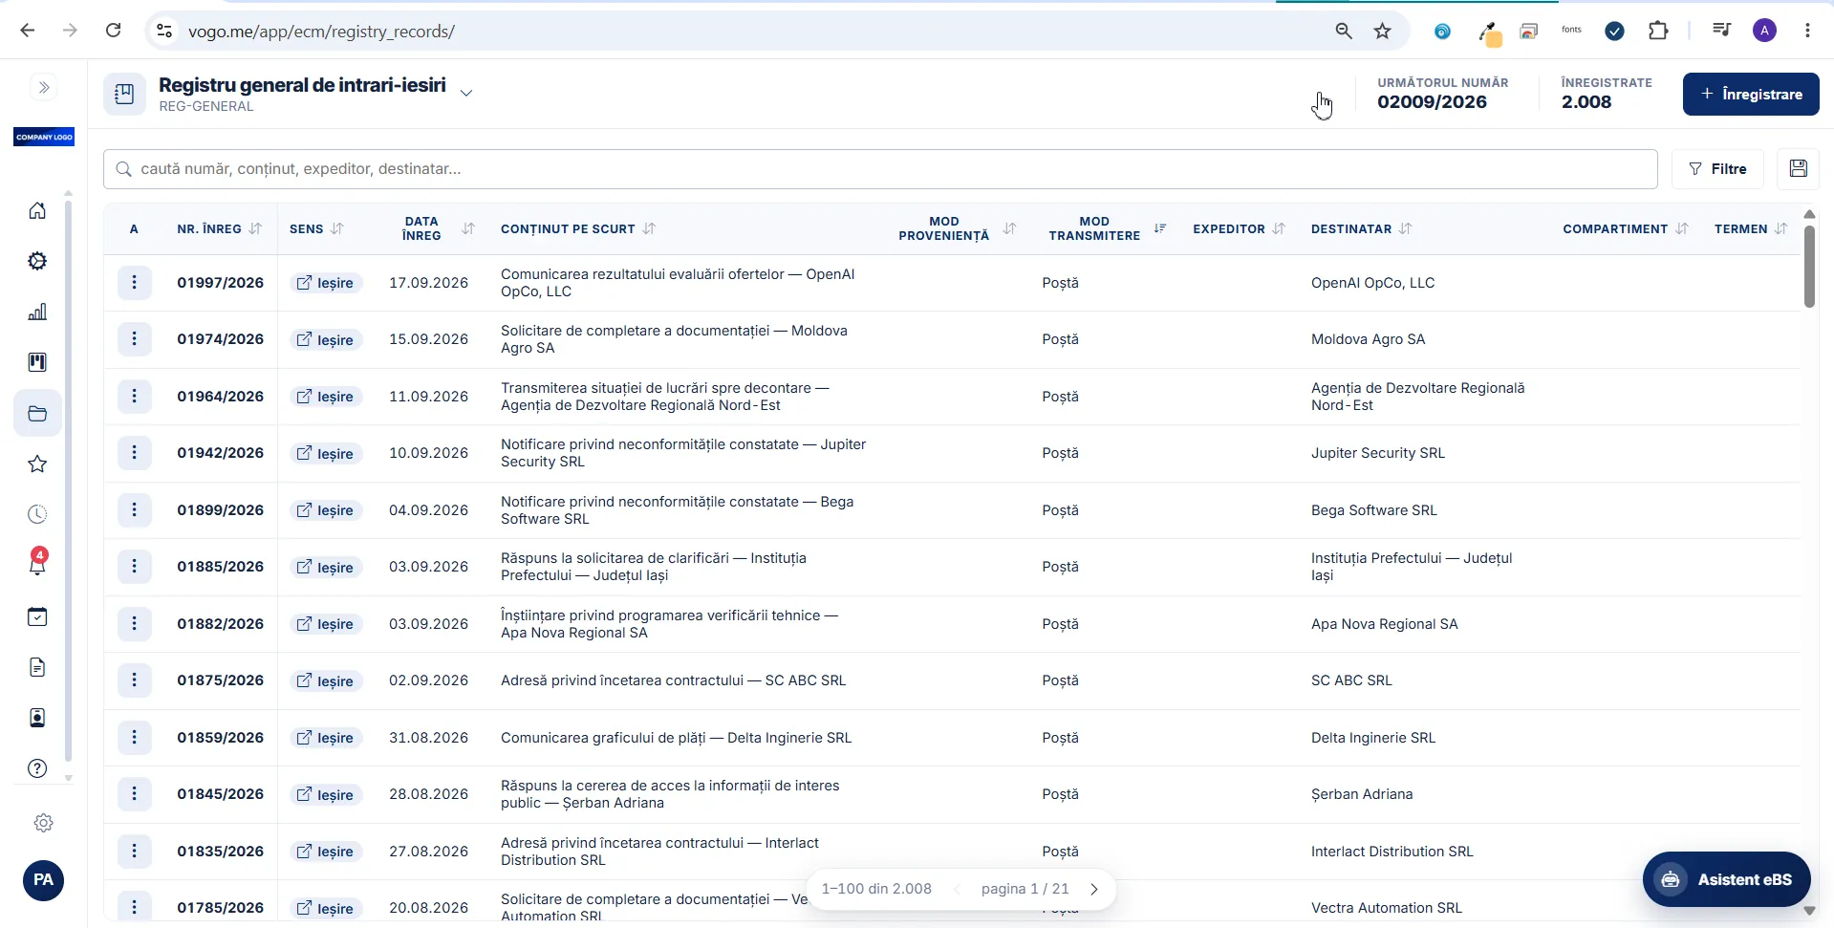The image size is (1834, 928).
Task: Open the bar chart reports icon
Action: [37, 312]
